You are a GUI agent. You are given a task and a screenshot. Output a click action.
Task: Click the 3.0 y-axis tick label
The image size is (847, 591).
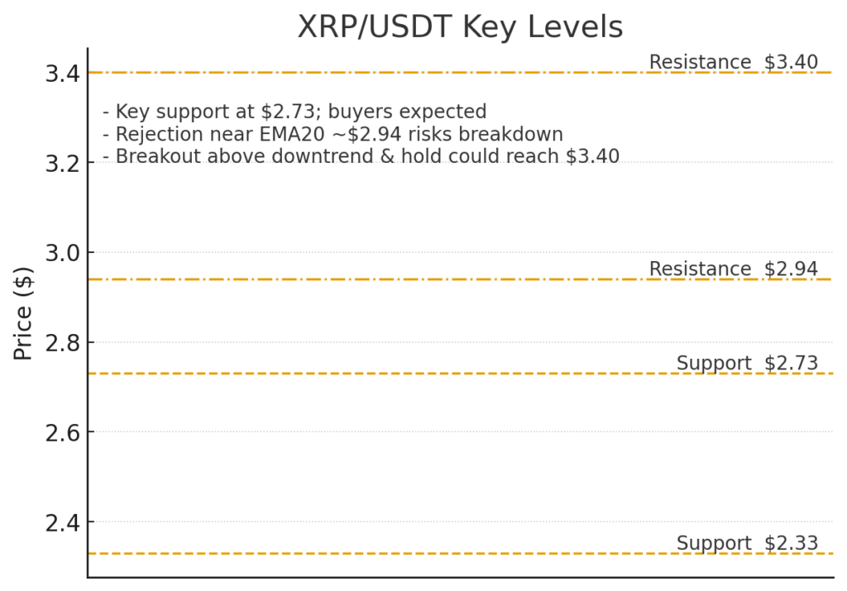coord(63,253)
